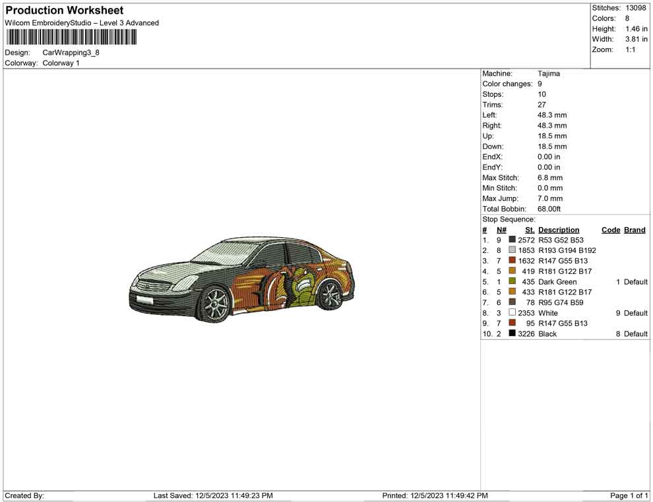Click the stitches count 13098

tap(635, 8)
